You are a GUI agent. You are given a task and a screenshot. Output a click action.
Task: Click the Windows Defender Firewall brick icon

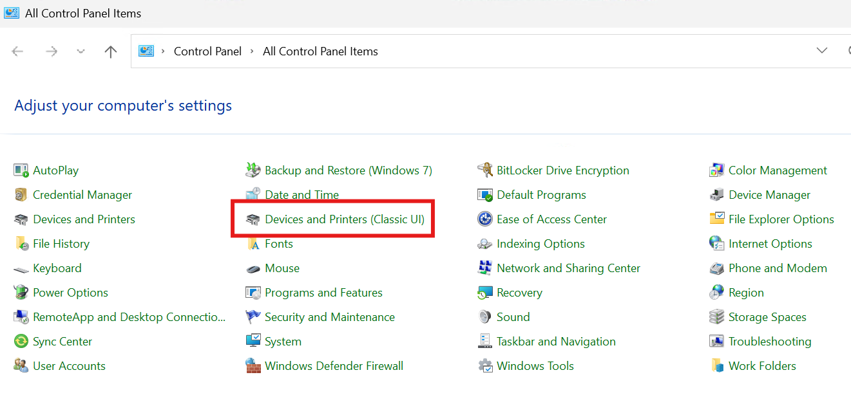[x=253, y=366]
